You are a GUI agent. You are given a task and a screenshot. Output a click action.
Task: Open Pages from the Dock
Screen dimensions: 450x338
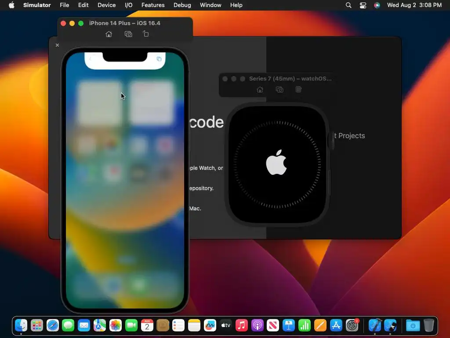320,325
